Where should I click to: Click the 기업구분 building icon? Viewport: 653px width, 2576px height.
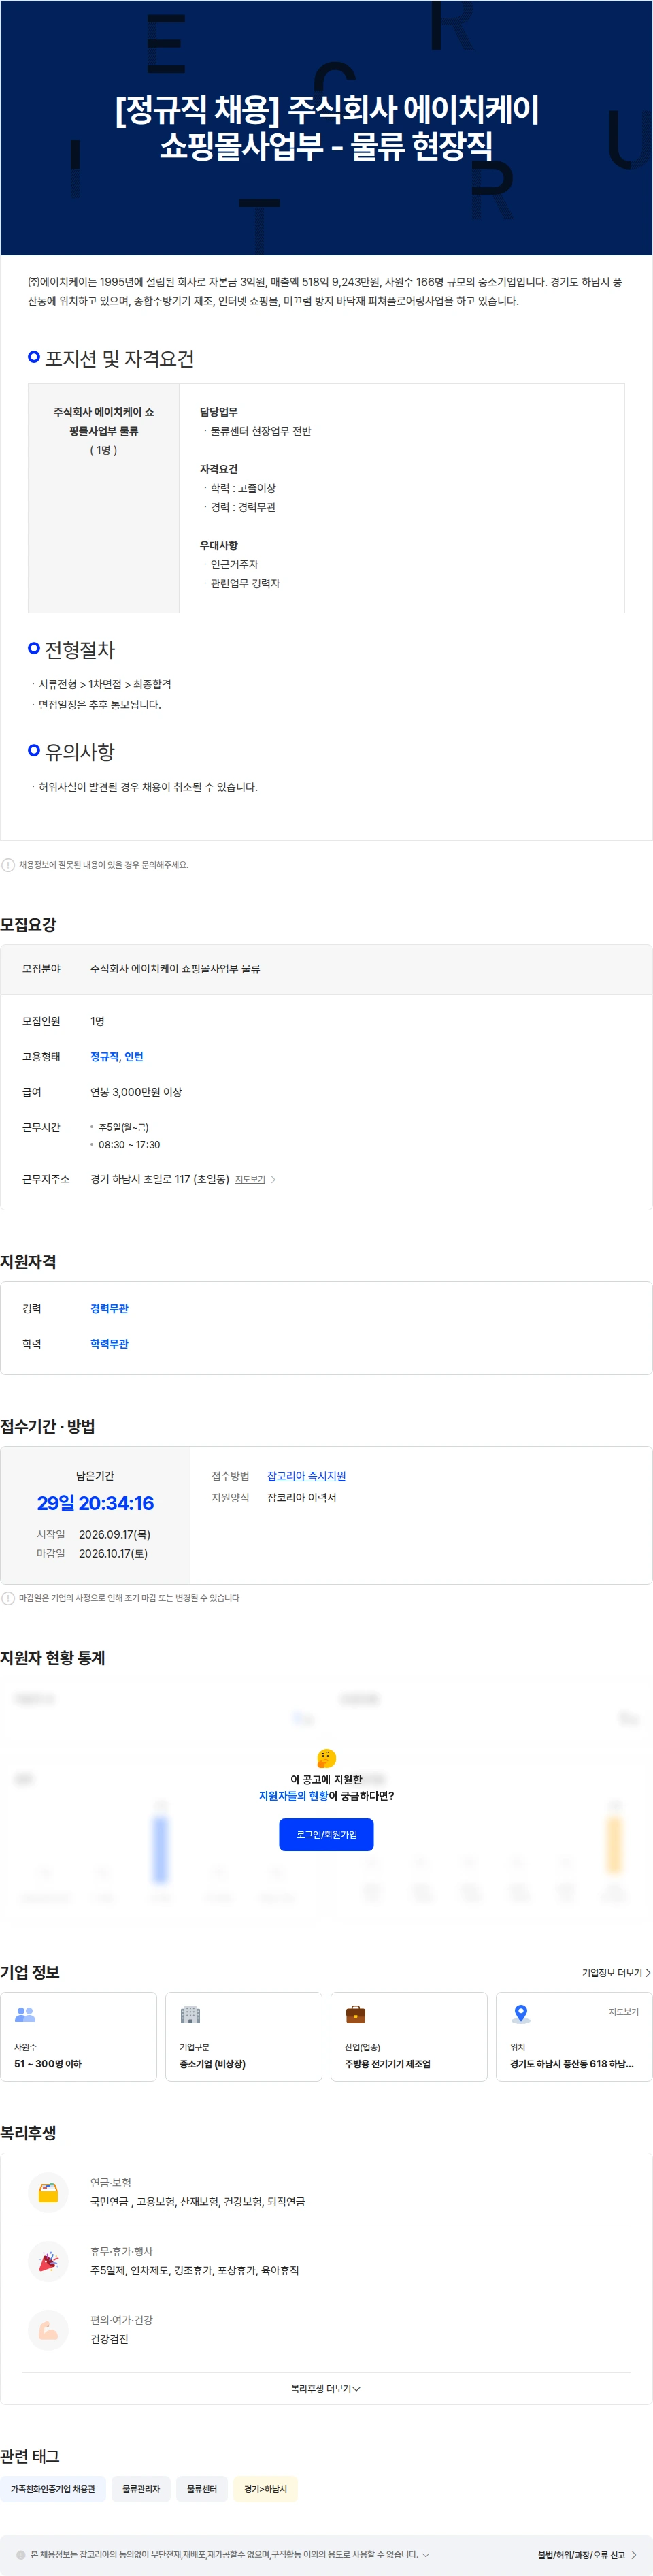coord(190,2014)
